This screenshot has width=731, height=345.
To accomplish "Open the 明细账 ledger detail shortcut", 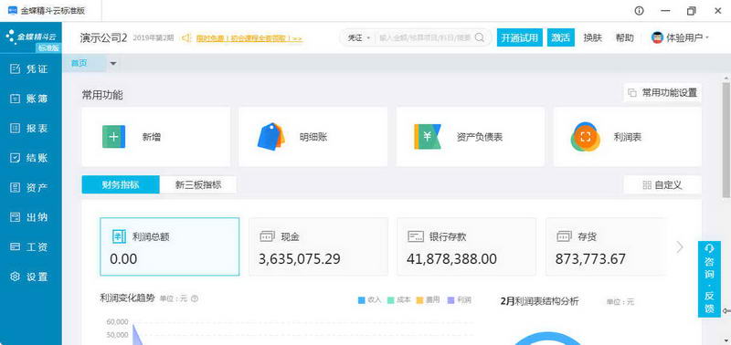I will tap(313, 137).
